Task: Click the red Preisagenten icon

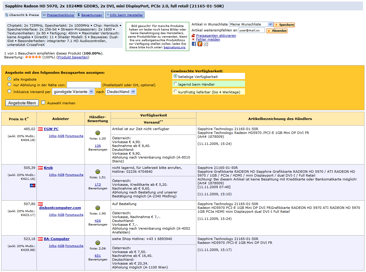Action: click(193, 36)
